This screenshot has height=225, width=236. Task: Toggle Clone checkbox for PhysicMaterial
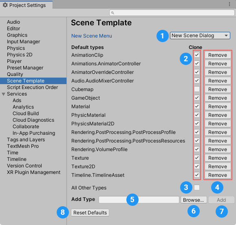197,115
